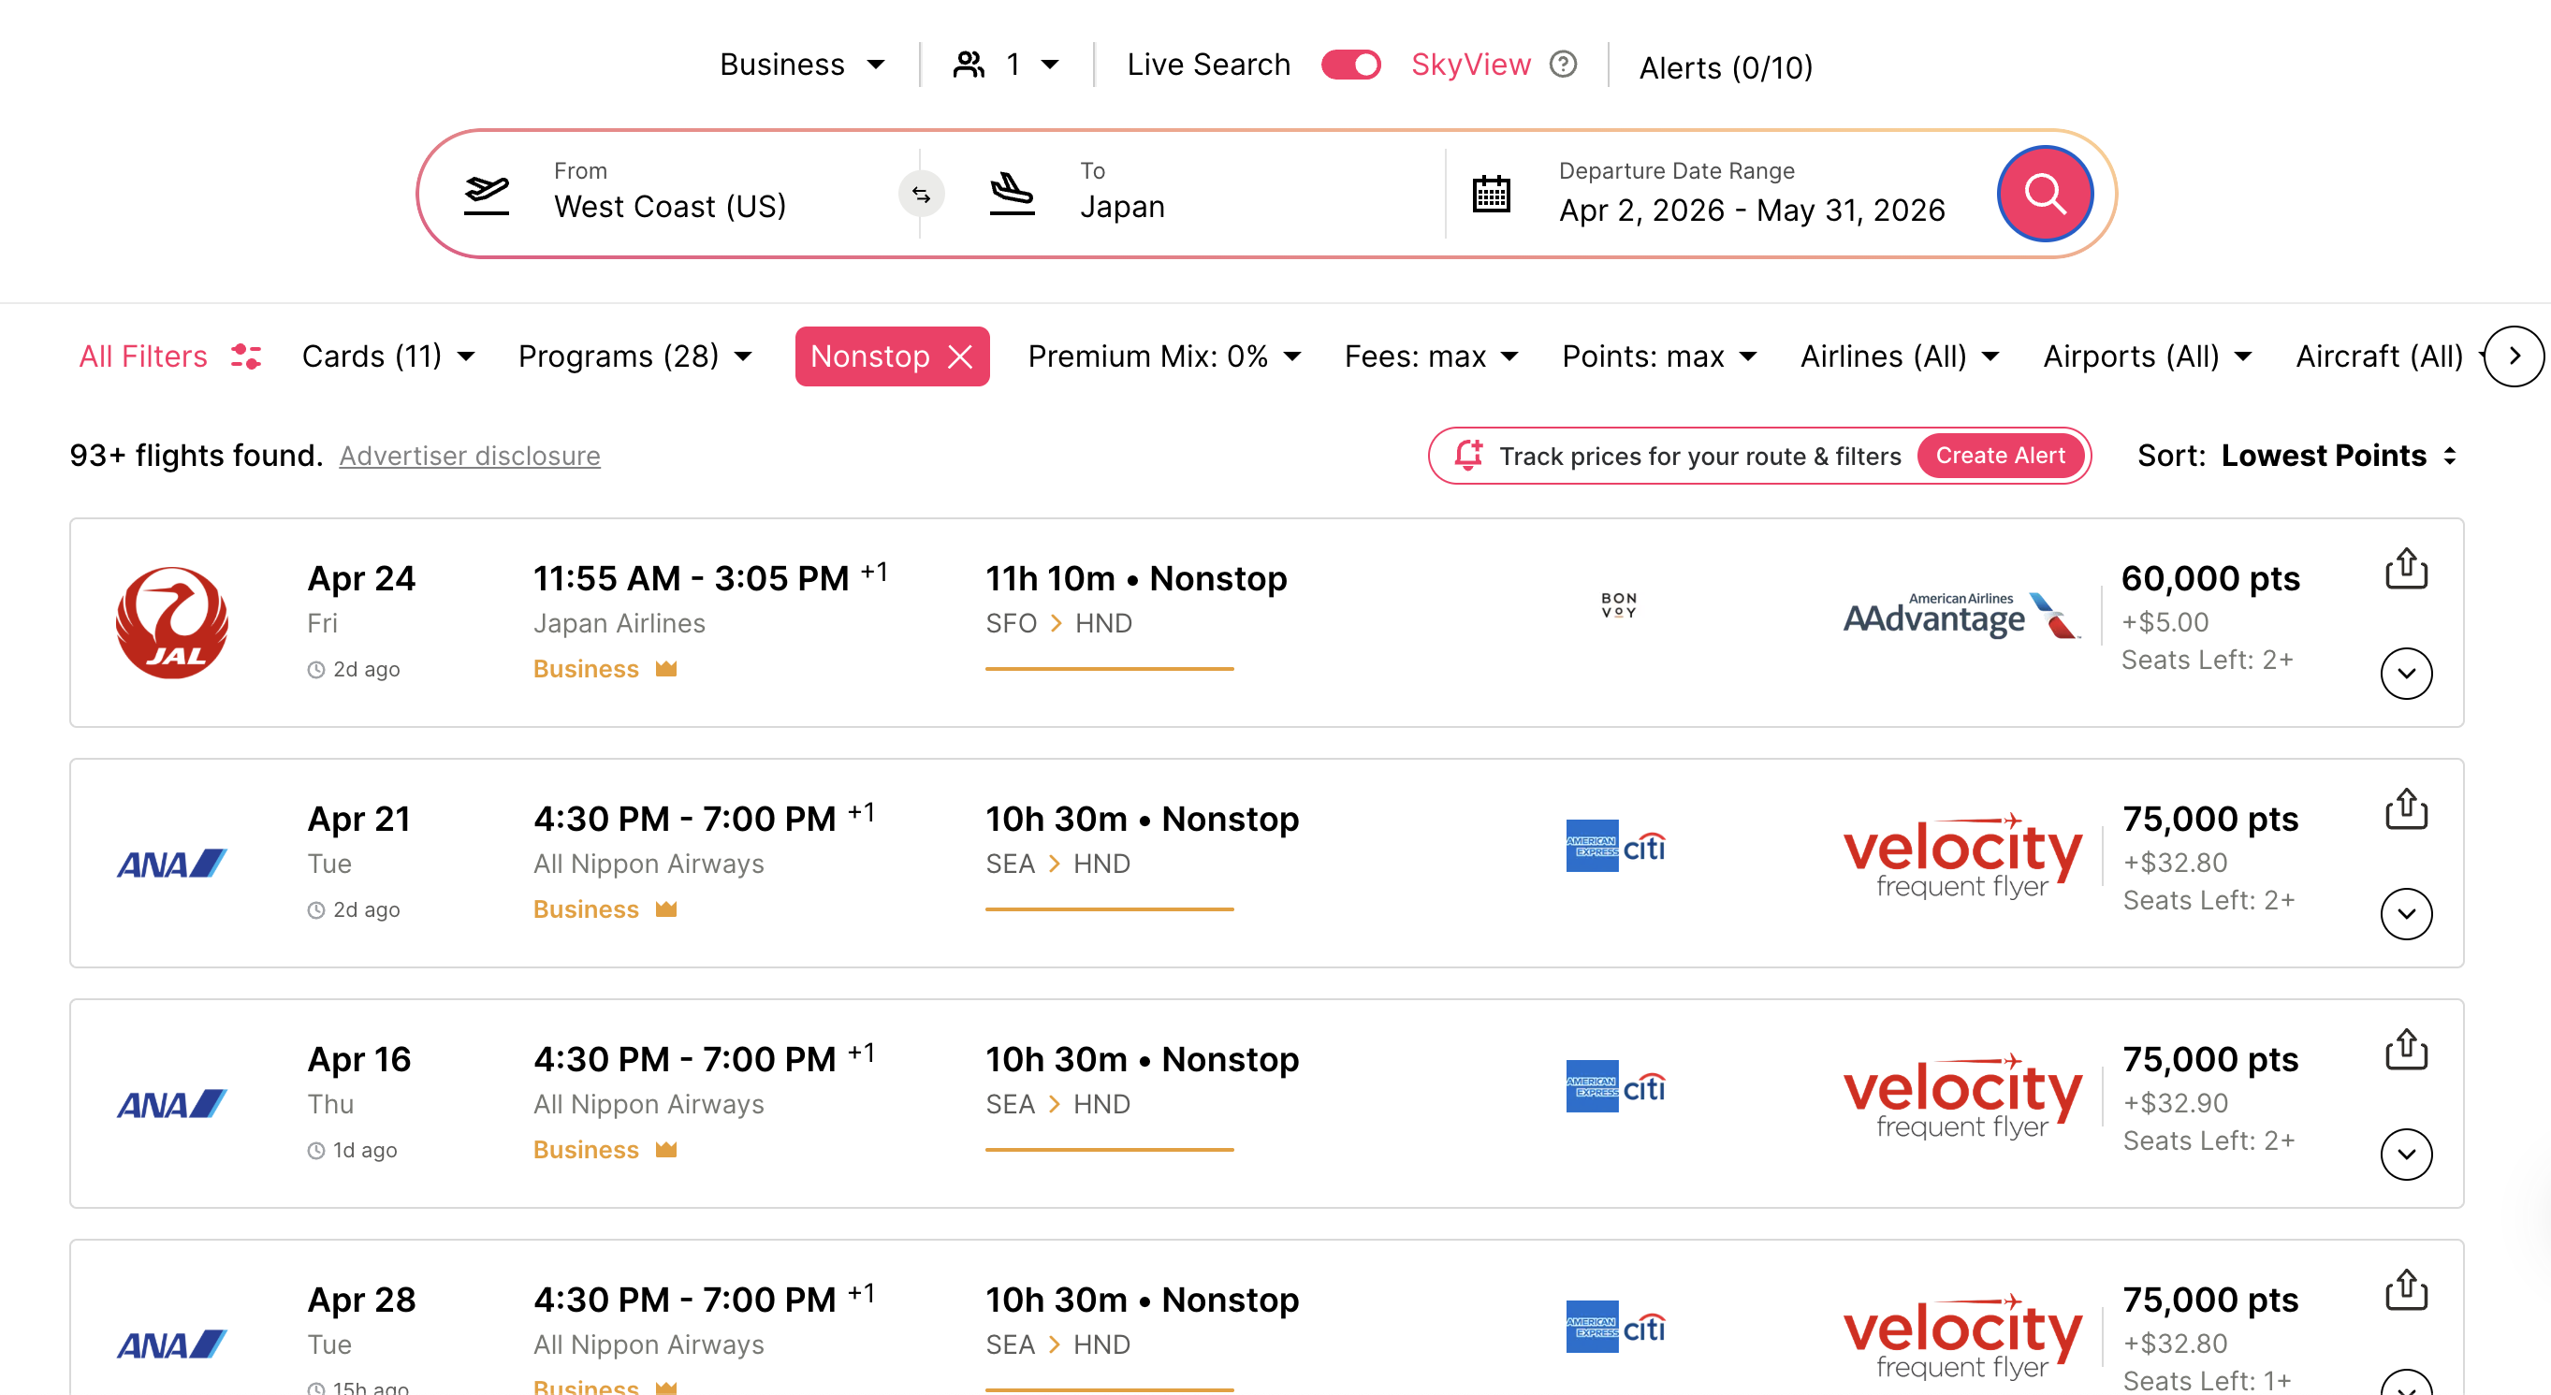The width and height of the screenshot is (2551, 1395).
Task: Click the Apr 21 flight's 75,000 pts price
Action: point(2210,819)
